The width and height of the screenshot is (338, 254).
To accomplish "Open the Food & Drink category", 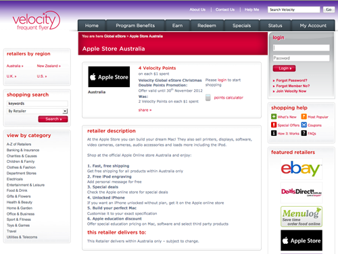I will pos(17,190).
